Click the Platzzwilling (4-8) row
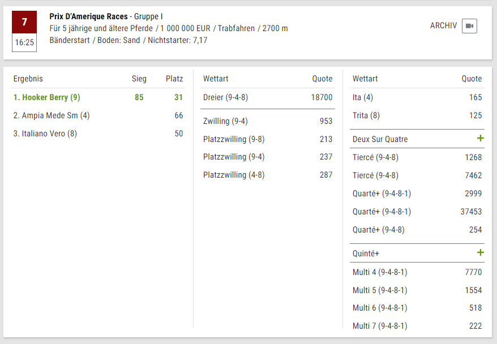This screenshot has height=344, width=497. coord(268,175)
